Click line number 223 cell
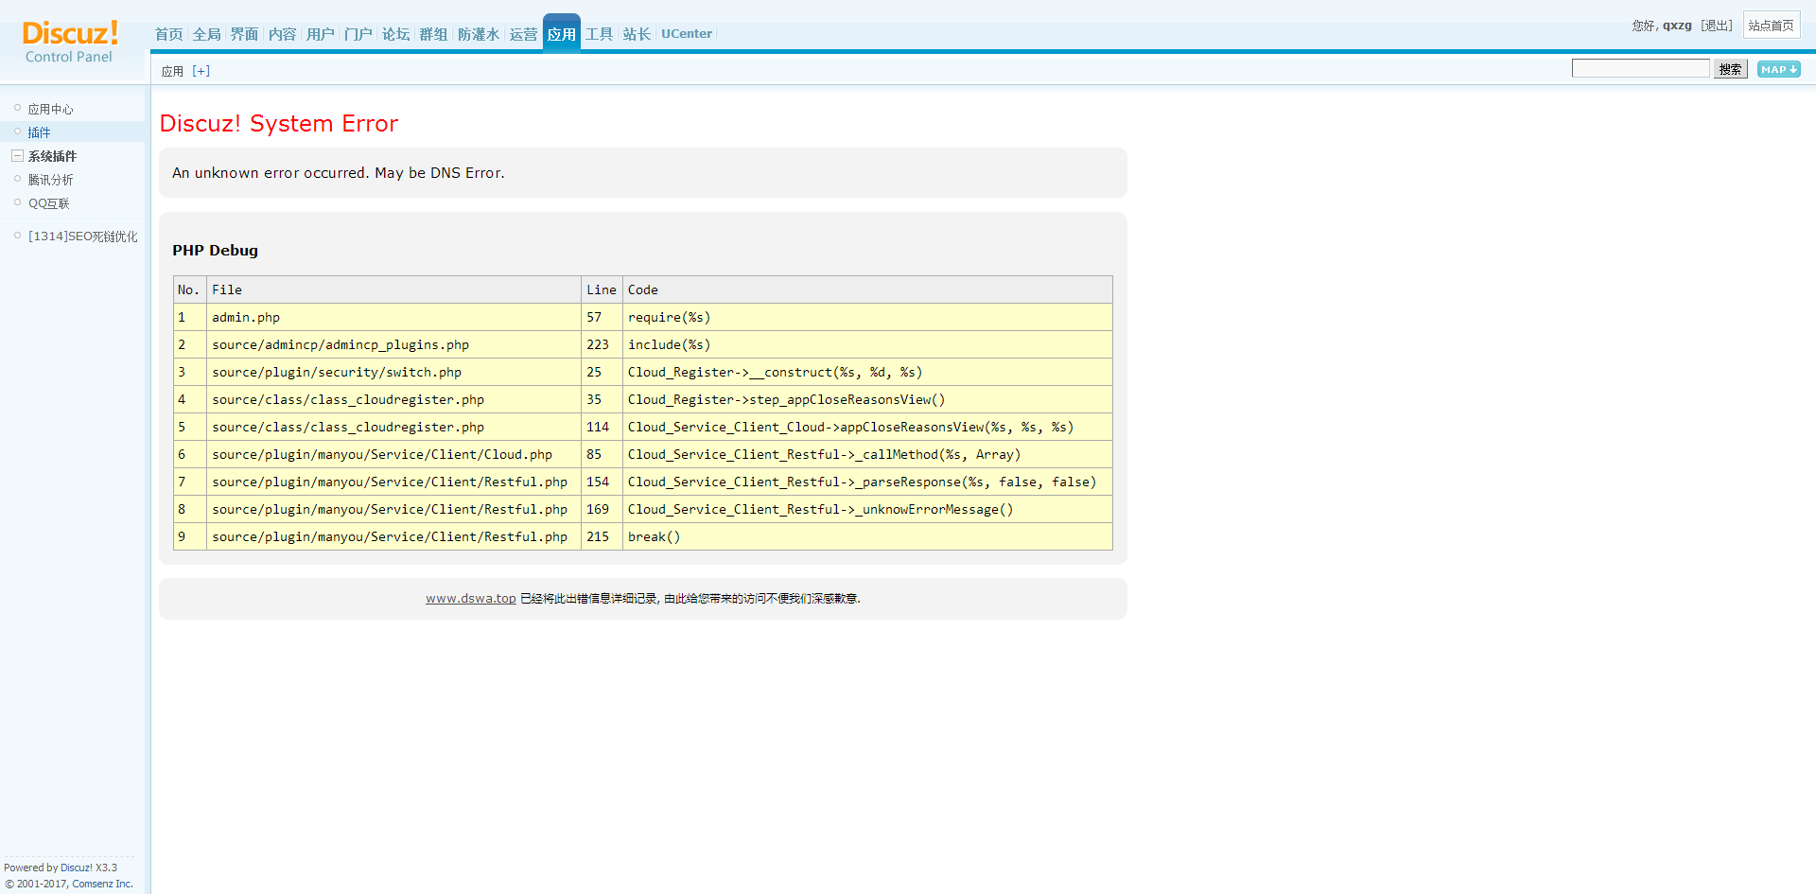The width and height of the screenshot is (1816, 894). [x=602, y=344]
